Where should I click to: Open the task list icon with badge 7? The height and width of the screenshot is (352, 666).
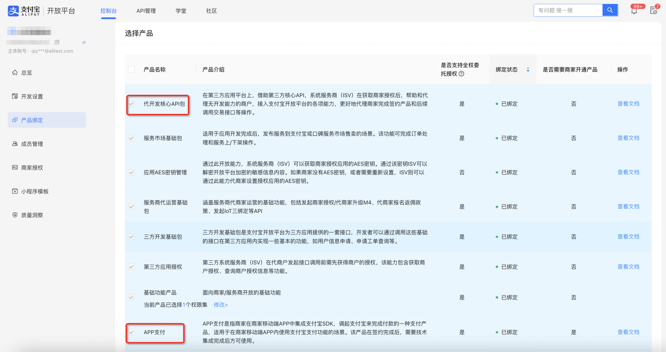pyautogui.click(x=654, y=11)
